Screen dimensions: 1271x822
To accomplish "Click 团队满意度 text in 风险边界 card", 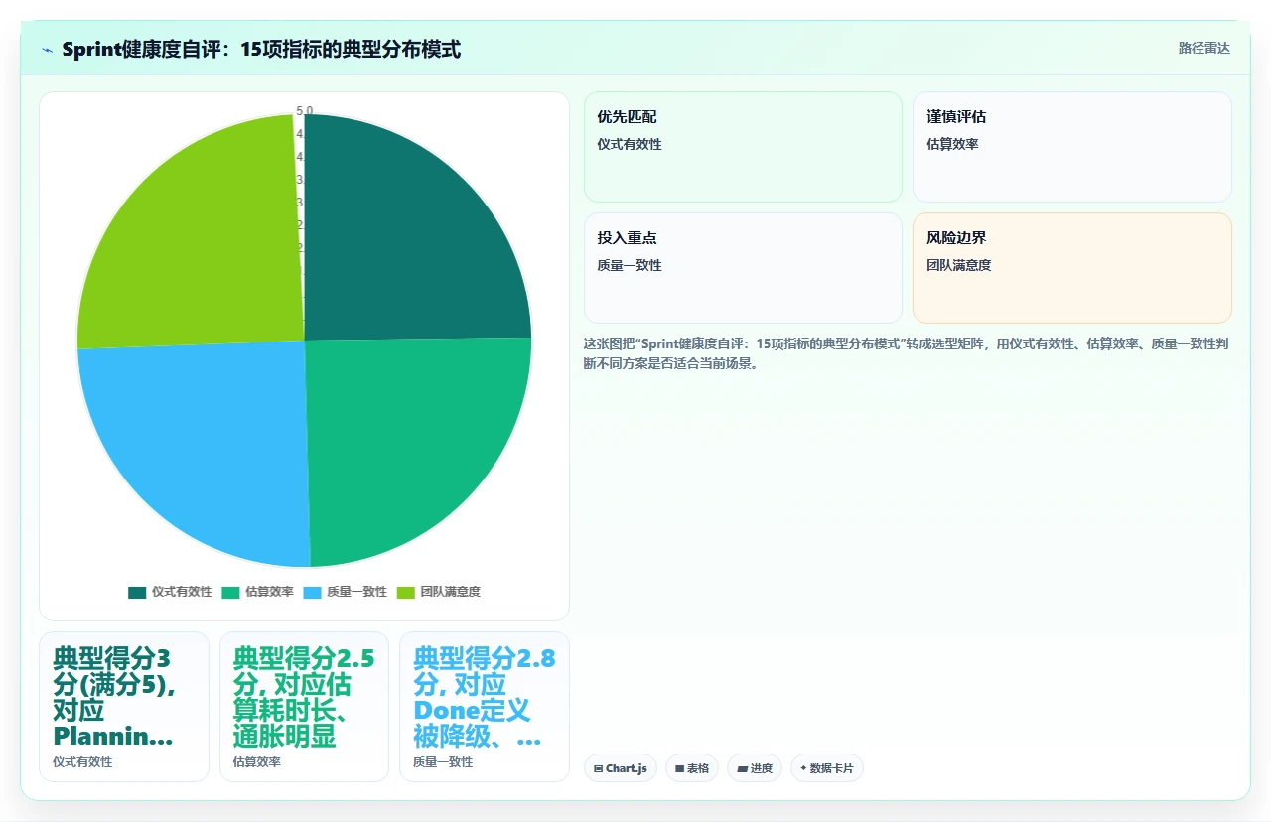I will [x=959, y=265].
